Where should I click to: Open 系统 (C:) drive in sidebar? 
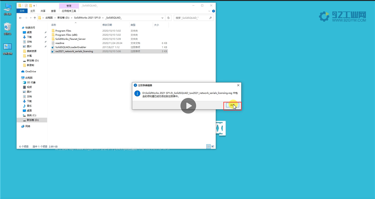click(30, 115)
